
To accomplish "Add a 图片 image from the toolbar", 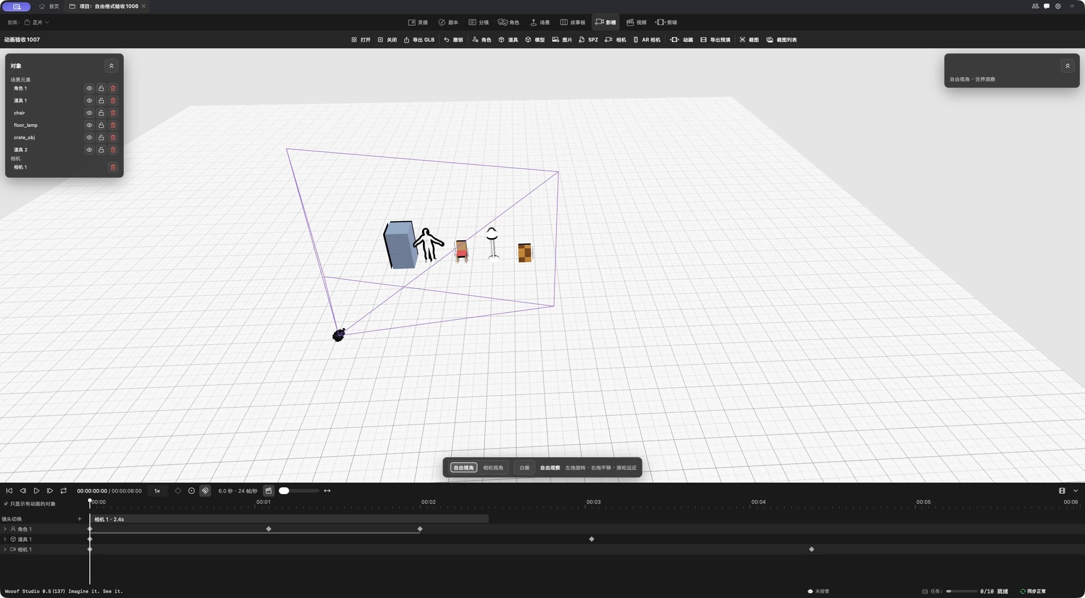I will (x=562, y=40).
